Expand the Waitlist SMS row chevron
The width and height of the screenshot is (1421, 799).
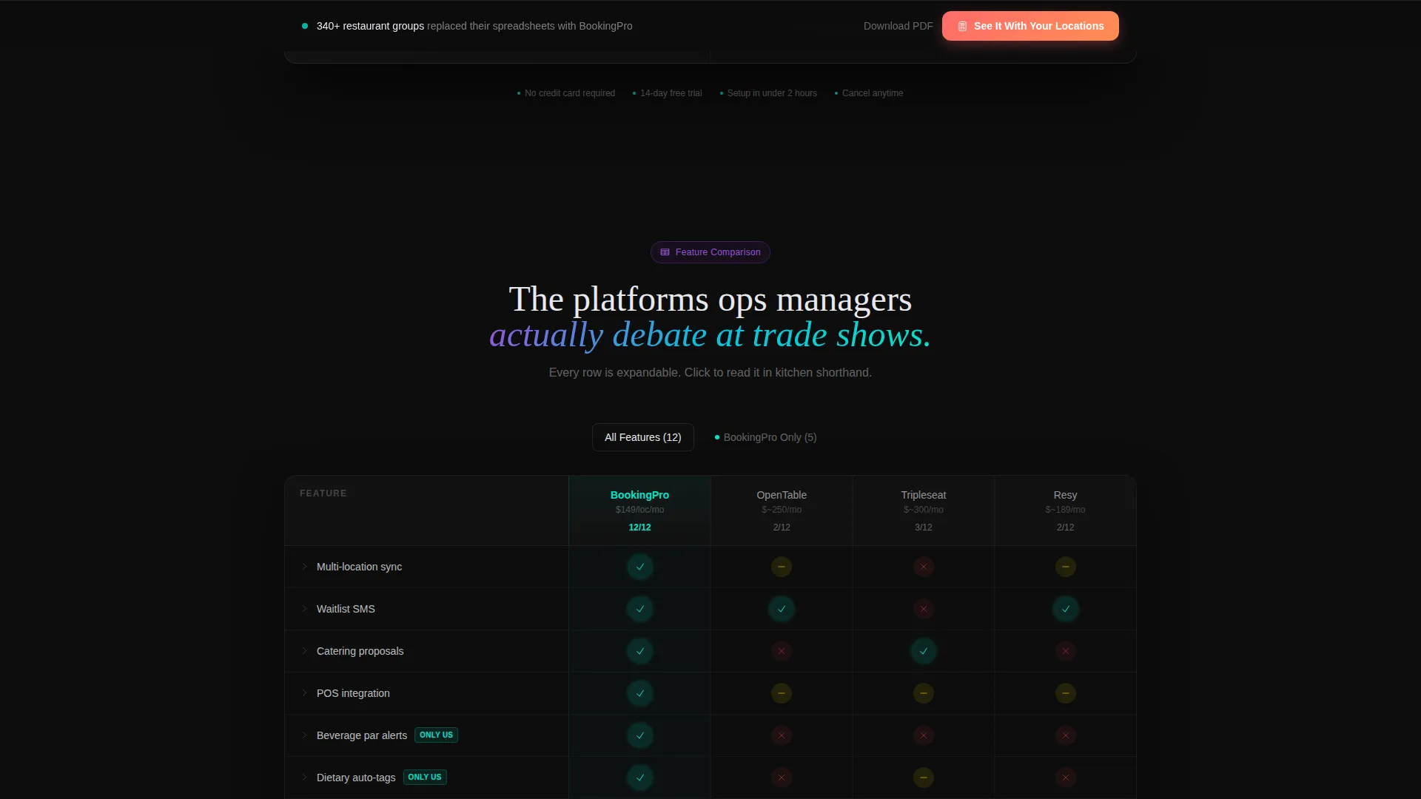(304, 609)
